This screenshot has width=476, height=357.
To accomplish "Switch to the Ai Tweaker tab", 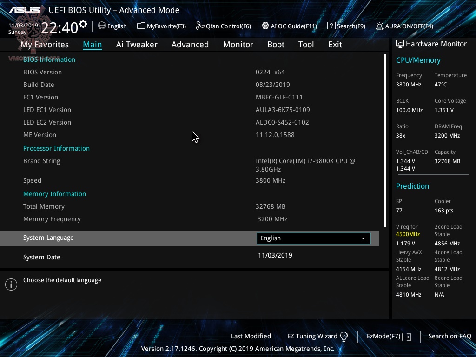I will tap(137, 44).
